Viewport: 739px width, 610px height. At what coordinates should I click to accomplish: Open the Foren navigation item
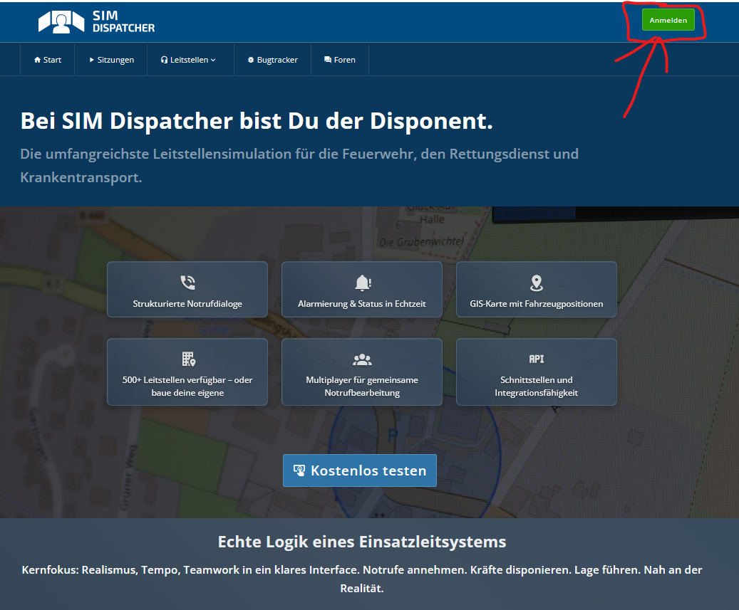(x=340, y=61)
